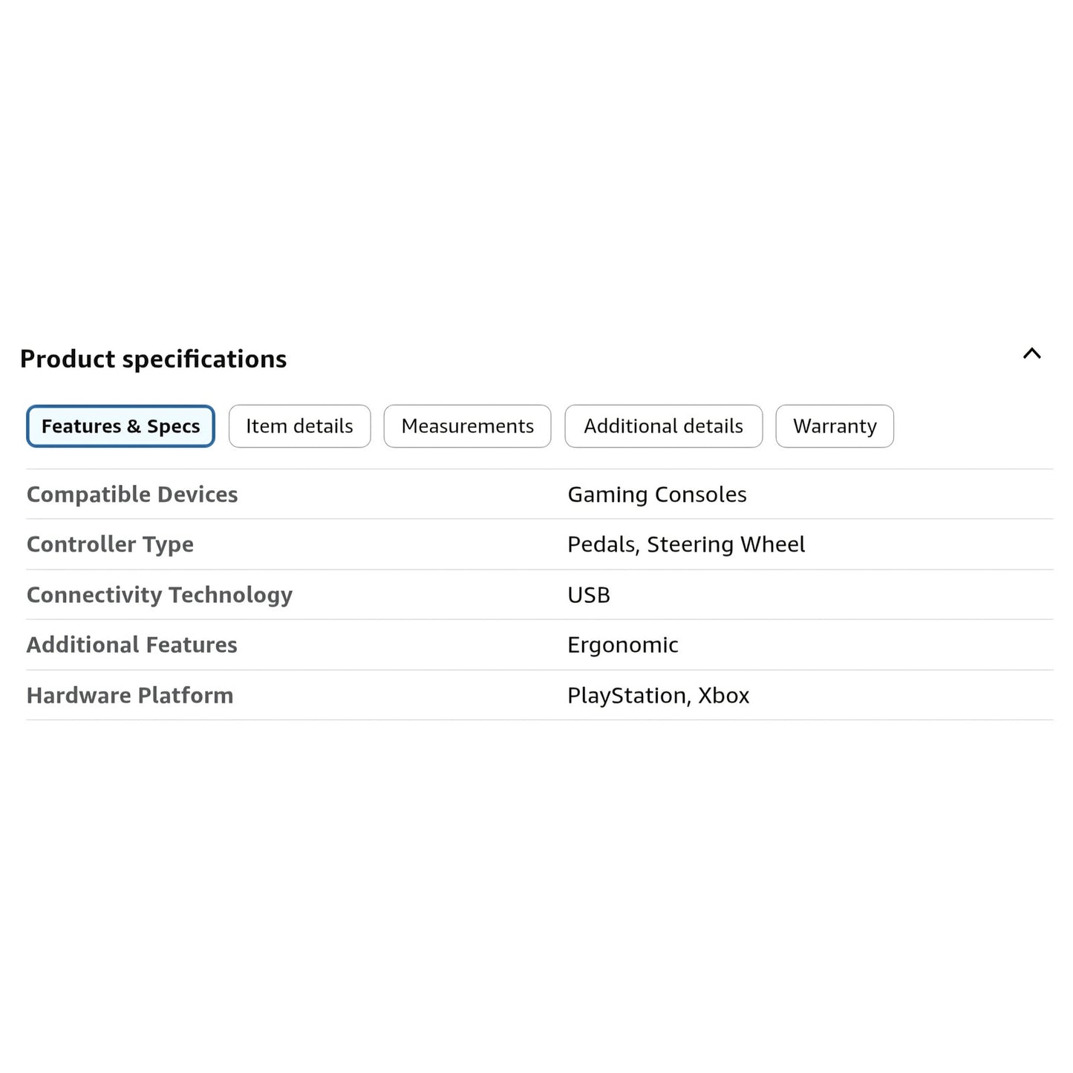The width and height of the screenshot is (1073, 1073).
Task: Select the Features & Specs tab
Action: 120,426
